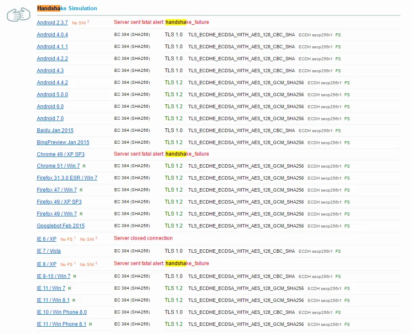Click 'EC 384 (SHA256)' in the Android 5.0.0 row
This screenshot has width=412, height=334.
(132, 95)
